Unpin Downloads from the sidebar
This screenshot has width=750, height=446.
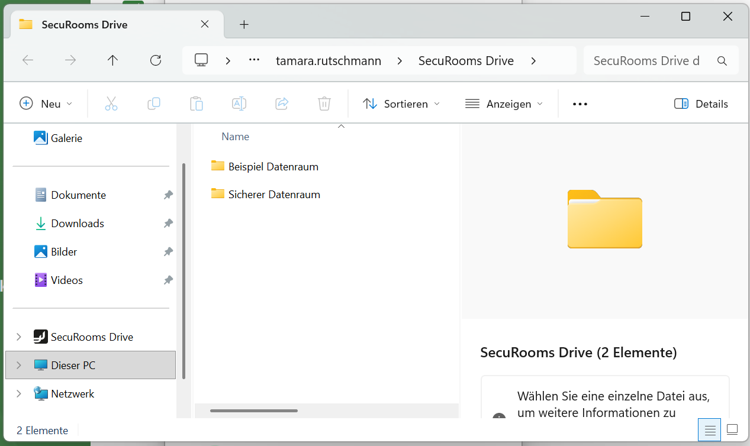point(168,223)
